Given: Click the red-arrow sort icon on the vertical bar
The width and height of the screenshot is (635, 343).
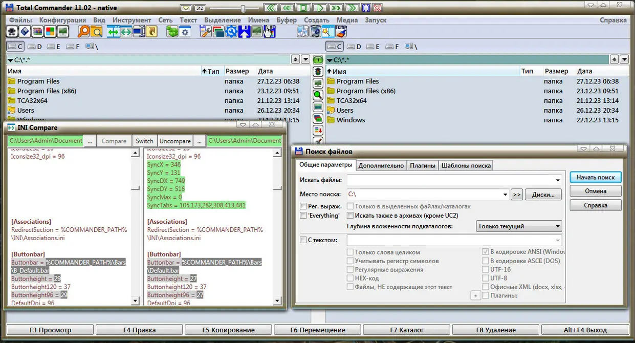Looking at the screenshot, I should tap(318, 130).
